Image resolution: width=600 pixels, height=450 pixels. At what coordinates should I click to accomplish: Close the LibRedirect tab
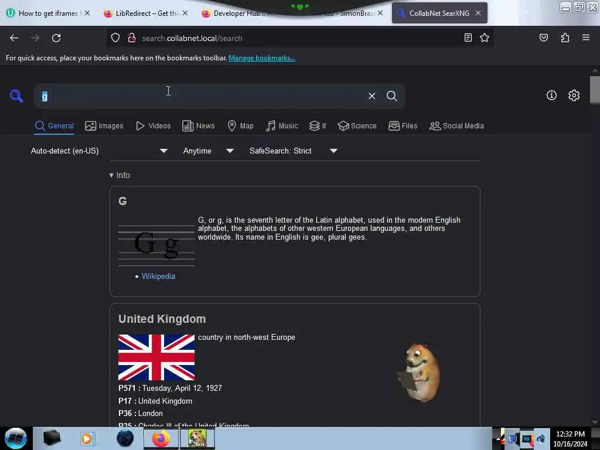[x=185, y=13]
